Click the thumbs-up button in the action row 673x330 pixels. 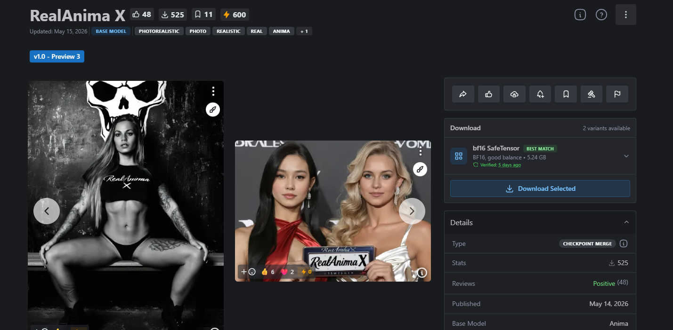tap(489, 94)
